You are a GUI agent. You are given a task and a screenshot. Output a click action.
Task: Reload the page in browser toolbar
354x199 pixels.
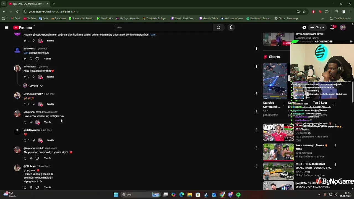(17, 12)
